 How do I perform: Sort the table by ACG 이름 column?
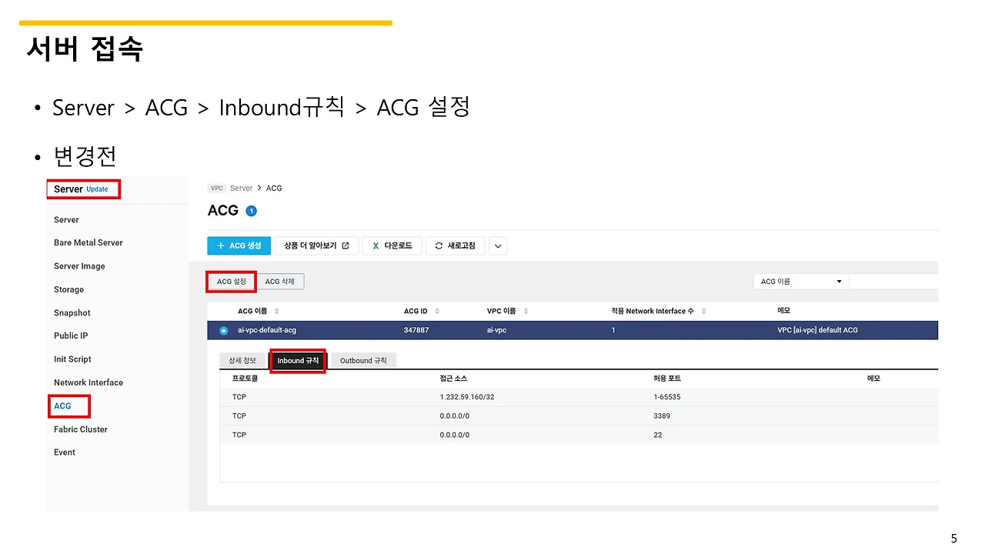276,311
